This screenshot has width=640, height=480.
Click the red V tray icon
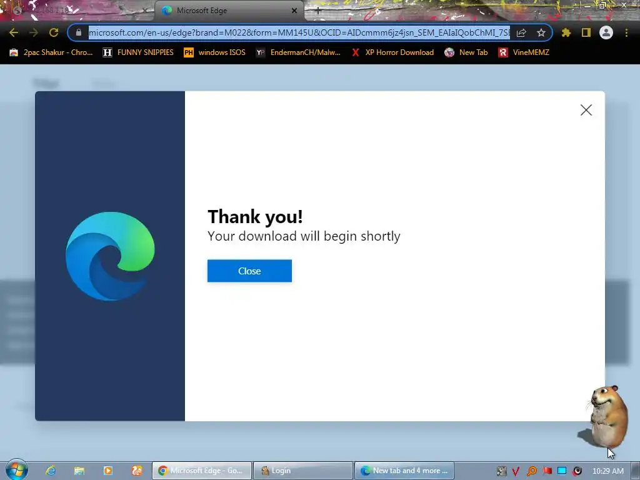516,471
